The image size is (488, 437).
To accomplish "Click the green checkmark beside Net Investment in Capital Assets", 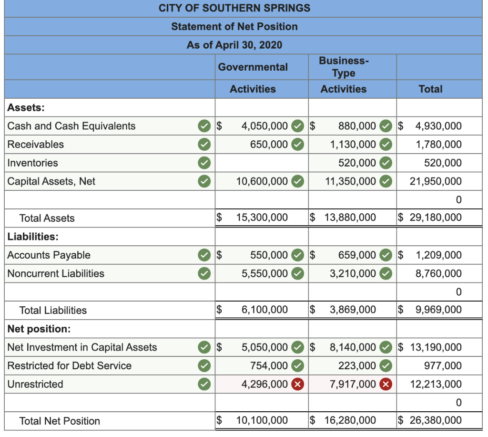I will coord(204,347).
